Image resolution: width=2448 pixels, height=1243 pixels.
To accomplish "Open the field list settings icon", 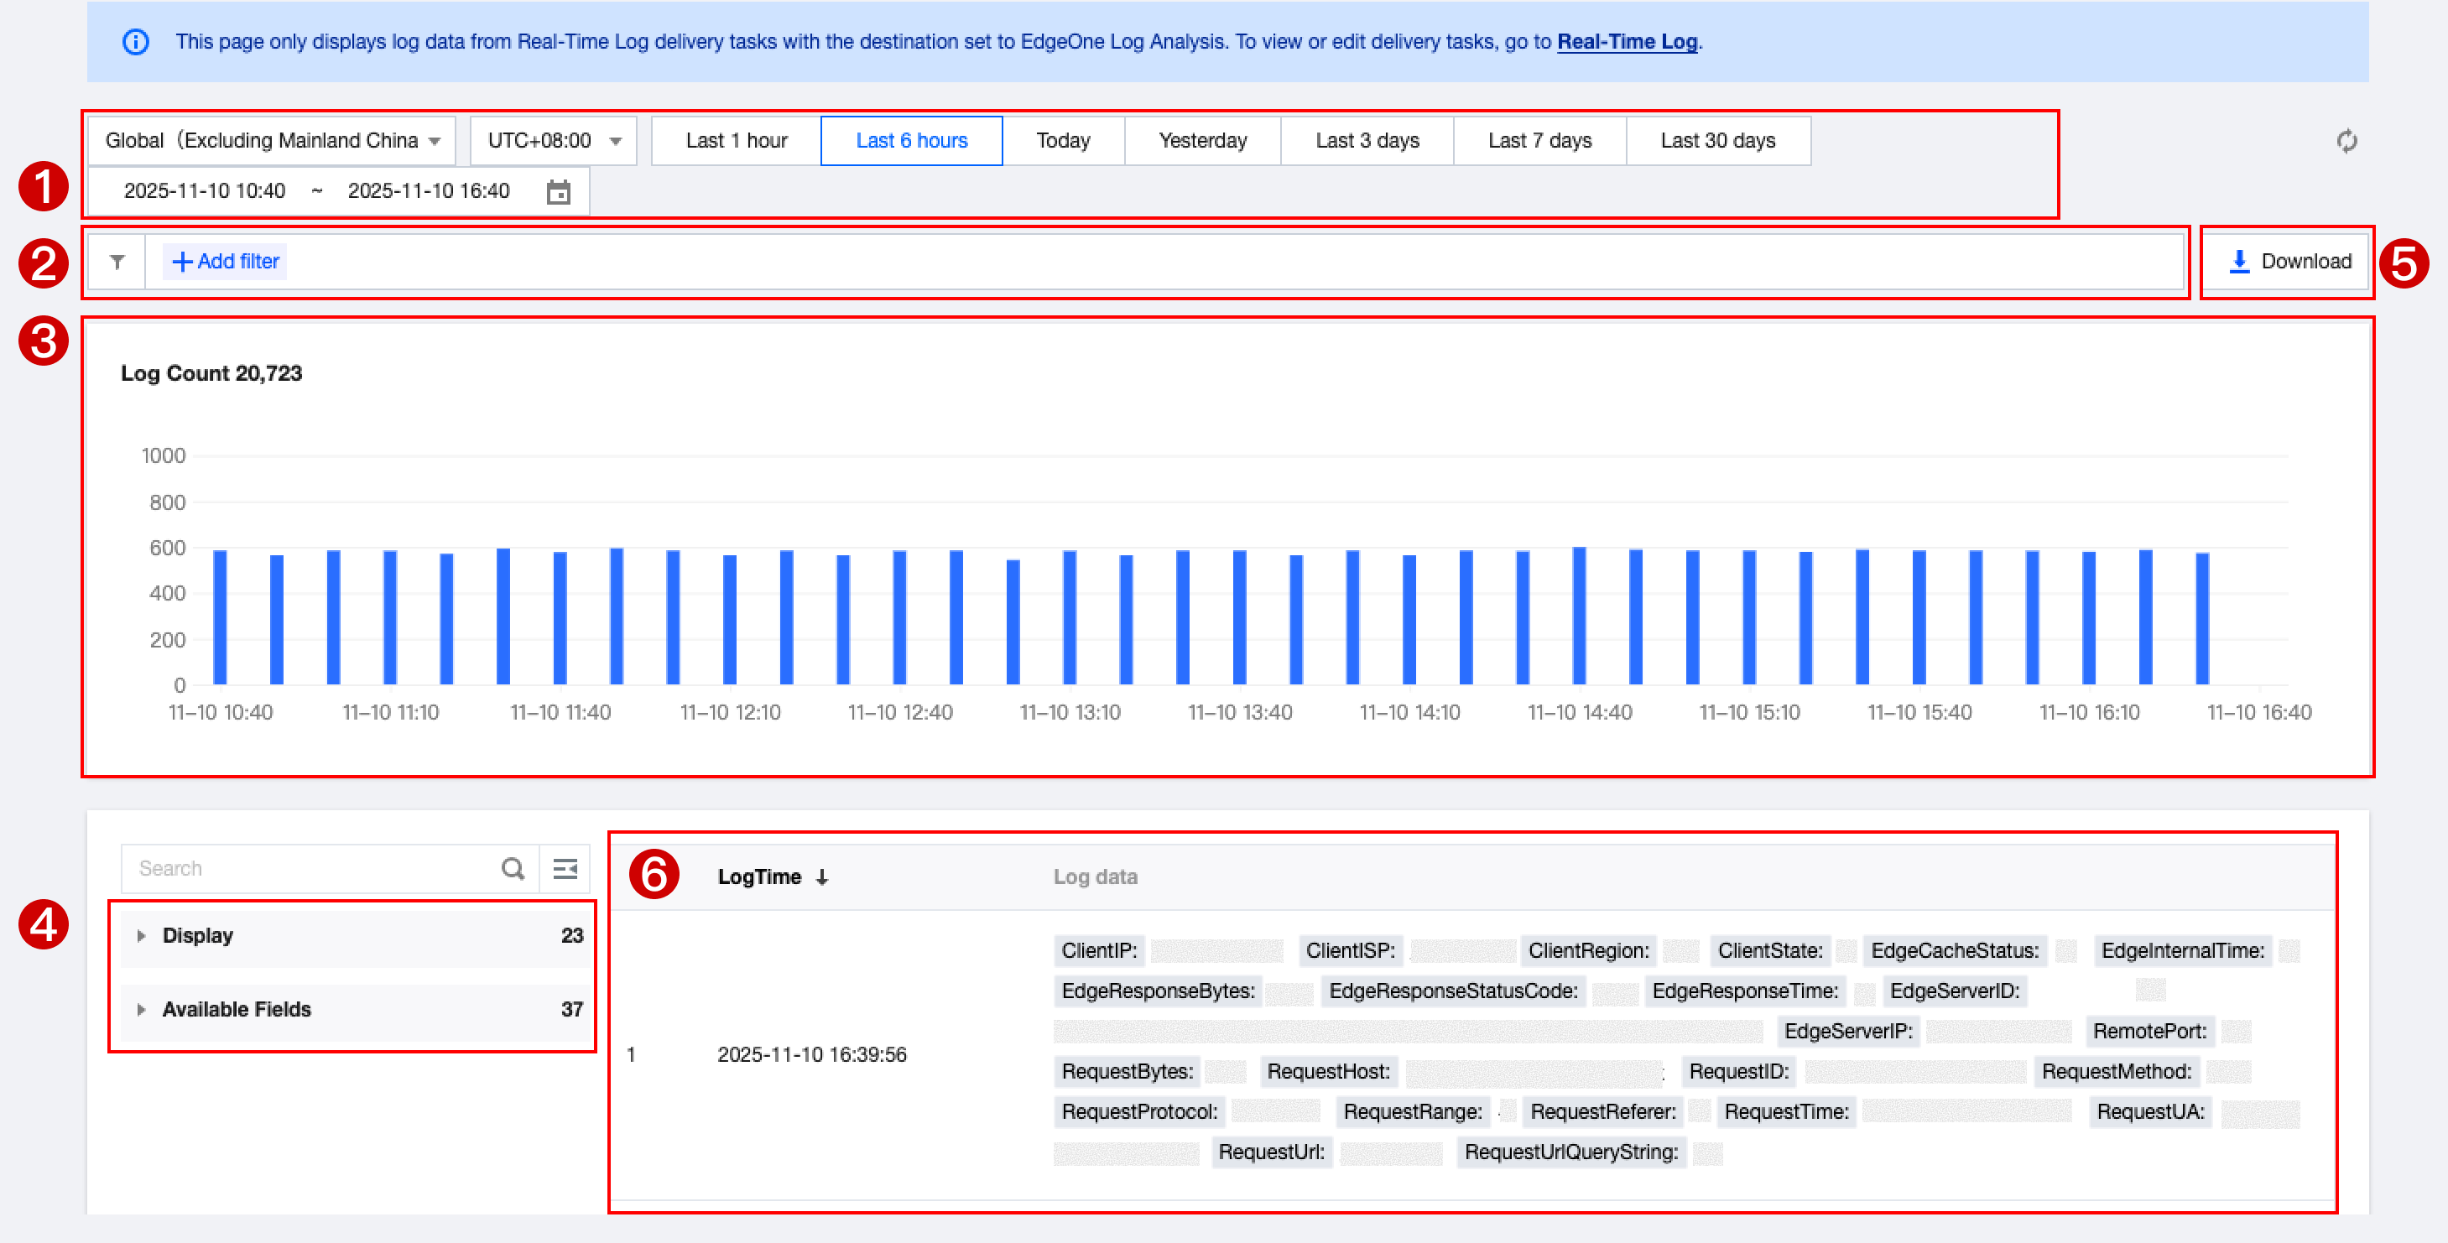I will point(565,867).
